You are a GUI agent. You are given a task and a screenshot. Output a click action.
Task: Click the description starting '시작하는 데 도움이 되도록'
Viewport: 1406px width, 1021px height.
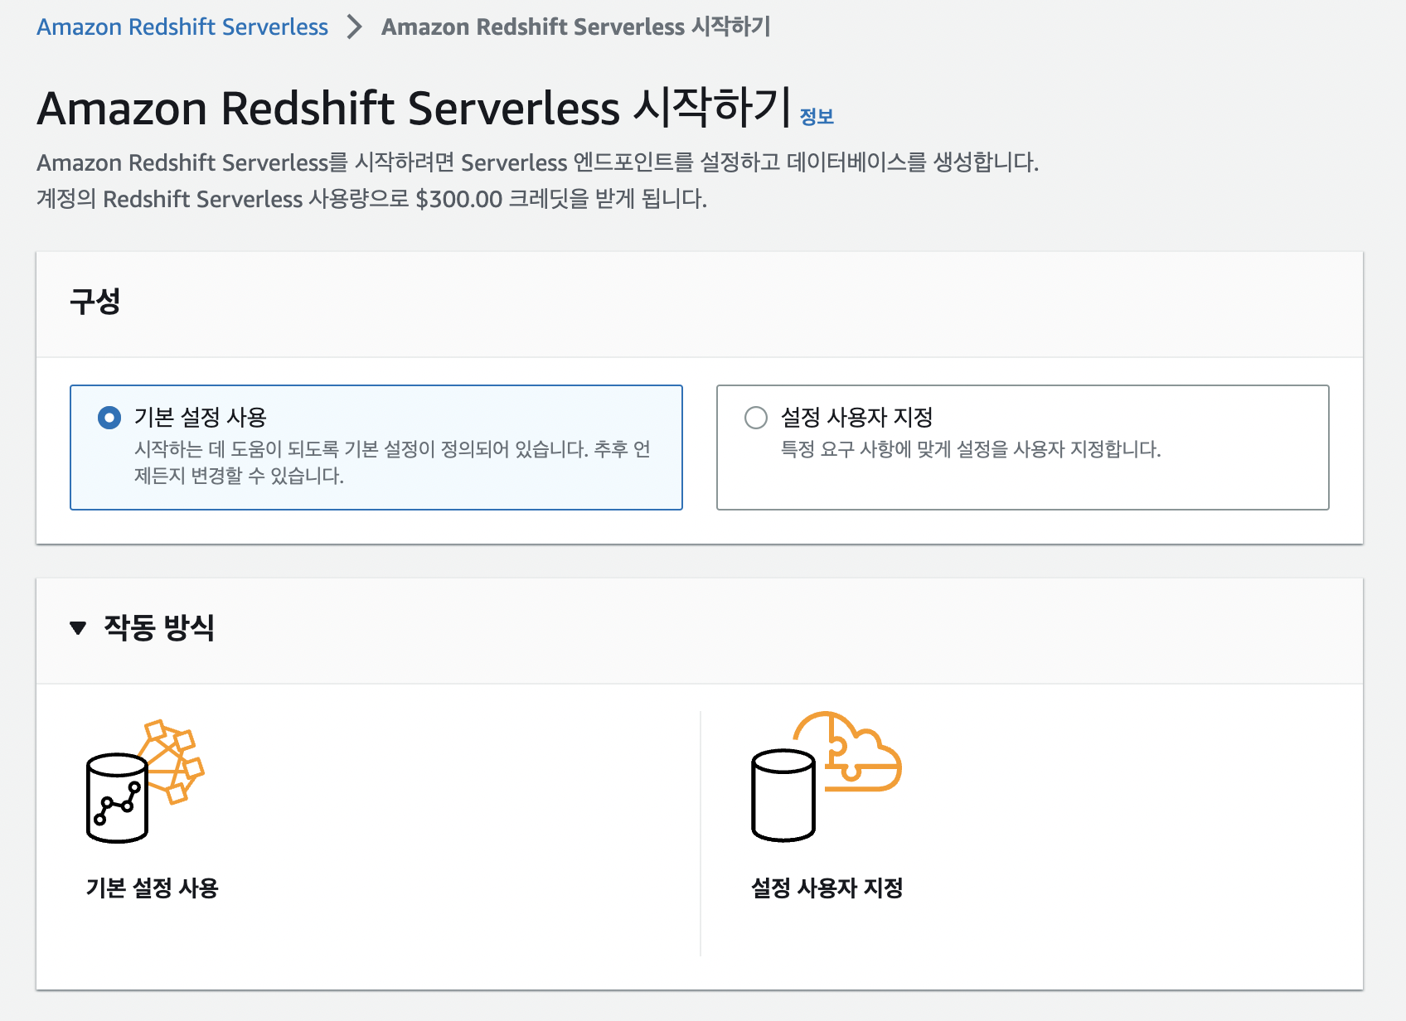click(392, 462)
